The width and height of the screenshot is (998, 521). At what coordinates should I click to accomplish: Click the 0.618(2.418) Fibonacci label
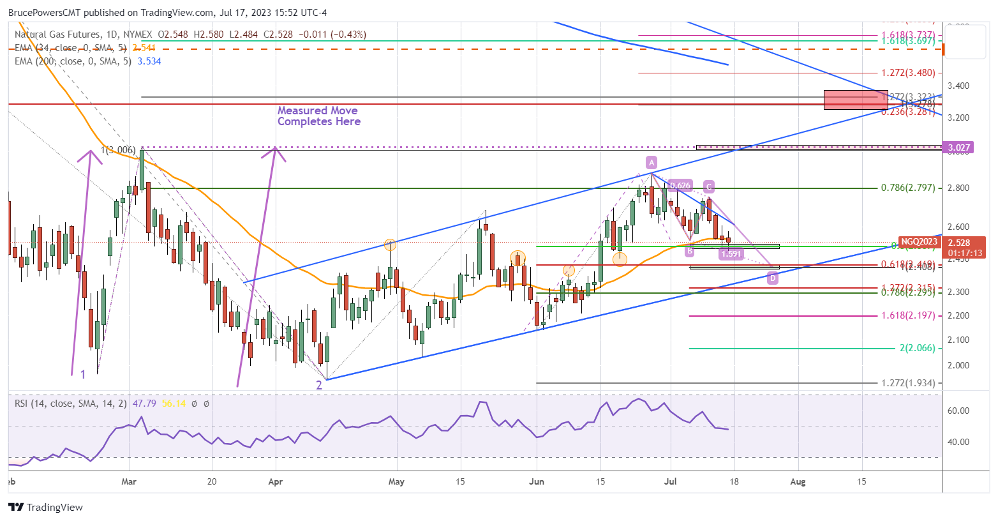coord(908,264)
